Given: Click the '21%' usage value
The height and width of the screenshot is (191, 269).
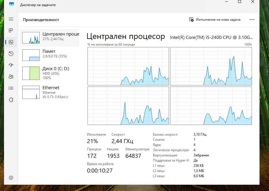Looking at the screenshot, I should click(92, 141).
